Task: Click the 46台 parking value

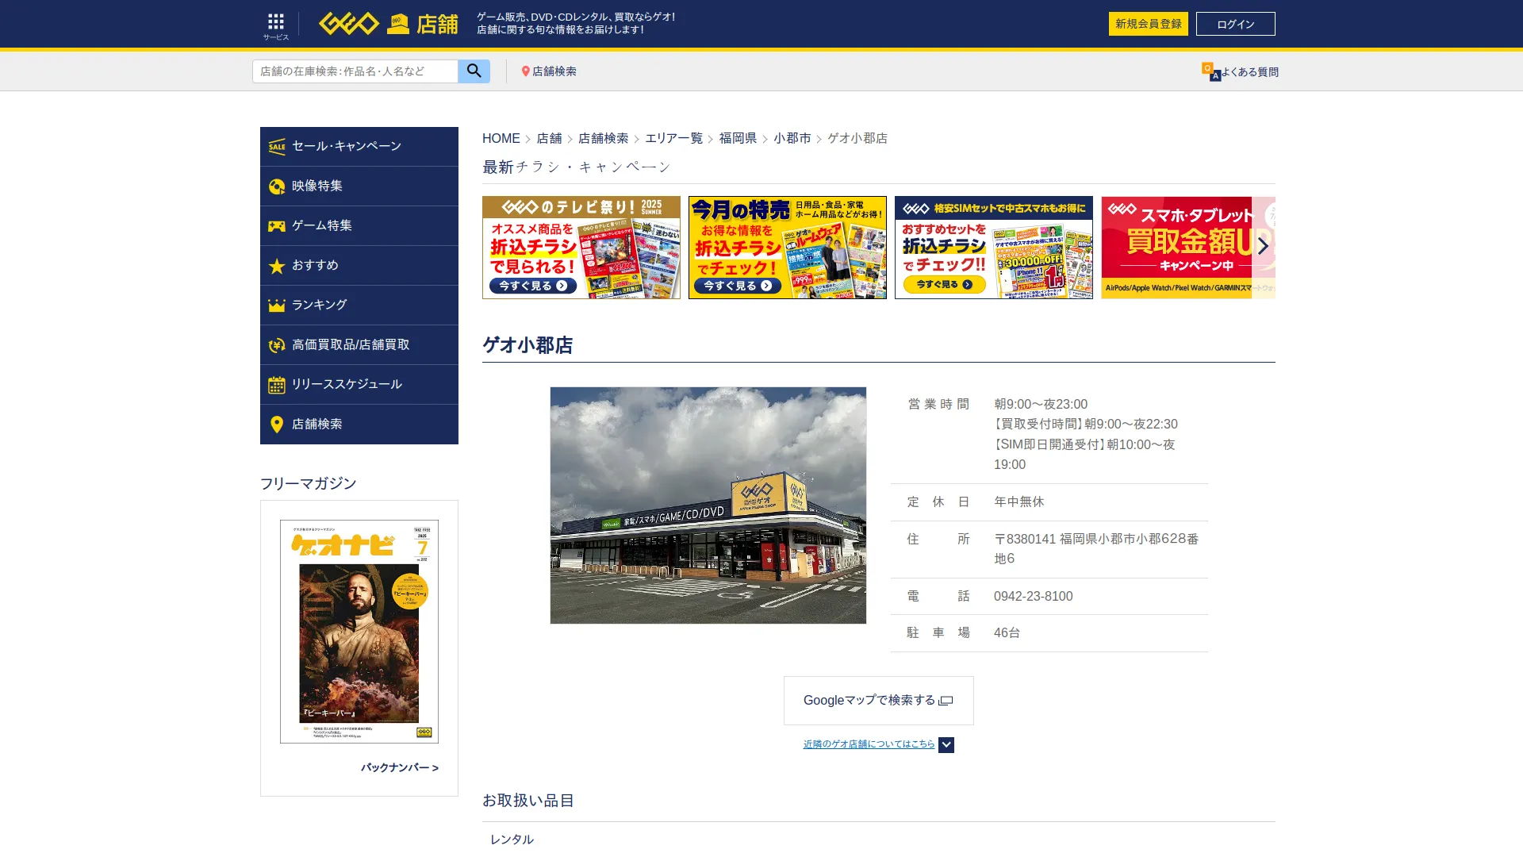Action: tap(1007, 632)
